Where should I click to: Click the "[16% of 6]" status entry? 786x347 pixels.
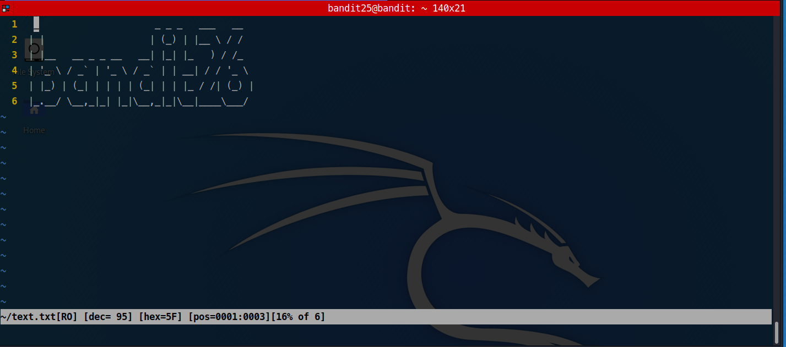298,317
